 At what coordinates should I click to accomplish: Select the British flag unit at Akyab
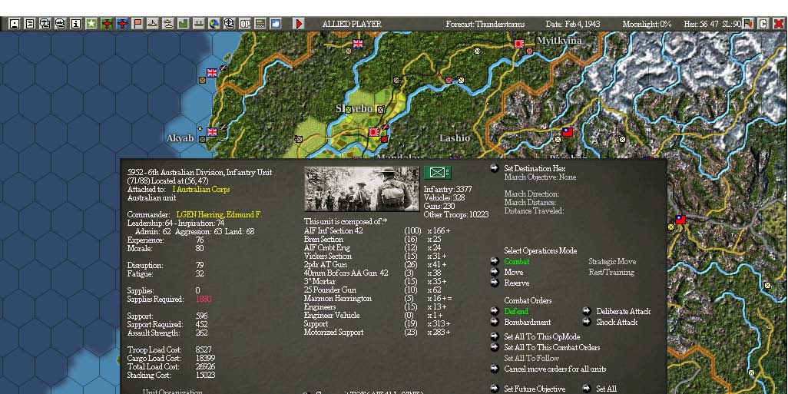click(212, 131)
